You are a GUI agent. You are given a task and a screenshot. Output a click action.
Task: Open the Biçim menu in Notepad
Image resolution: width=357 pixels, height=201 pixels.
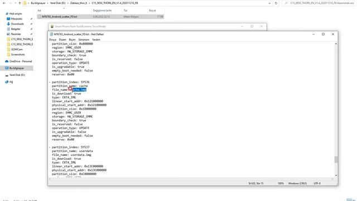point(72,40)
